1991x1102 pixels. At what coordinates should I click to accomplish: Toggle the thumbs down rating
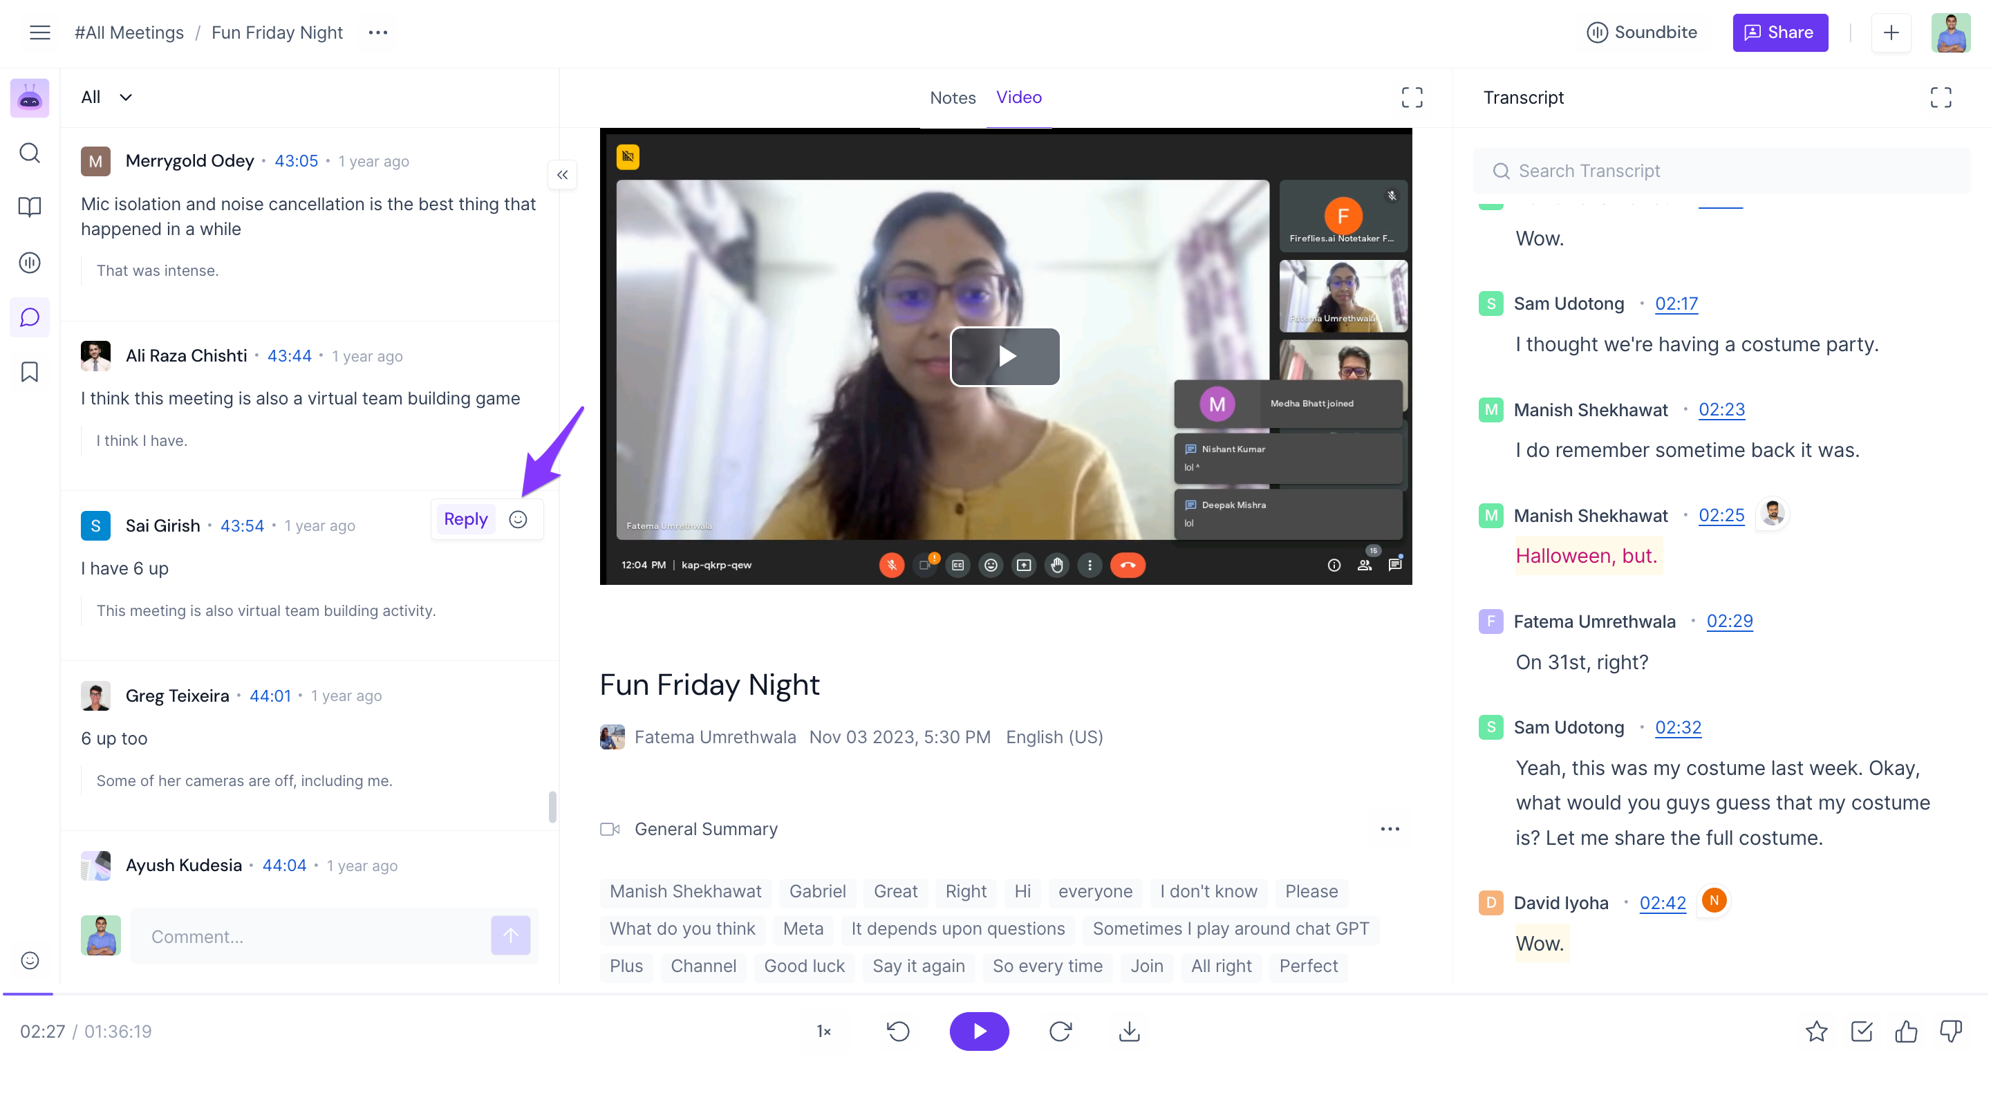click(x=1951, y=1031)
